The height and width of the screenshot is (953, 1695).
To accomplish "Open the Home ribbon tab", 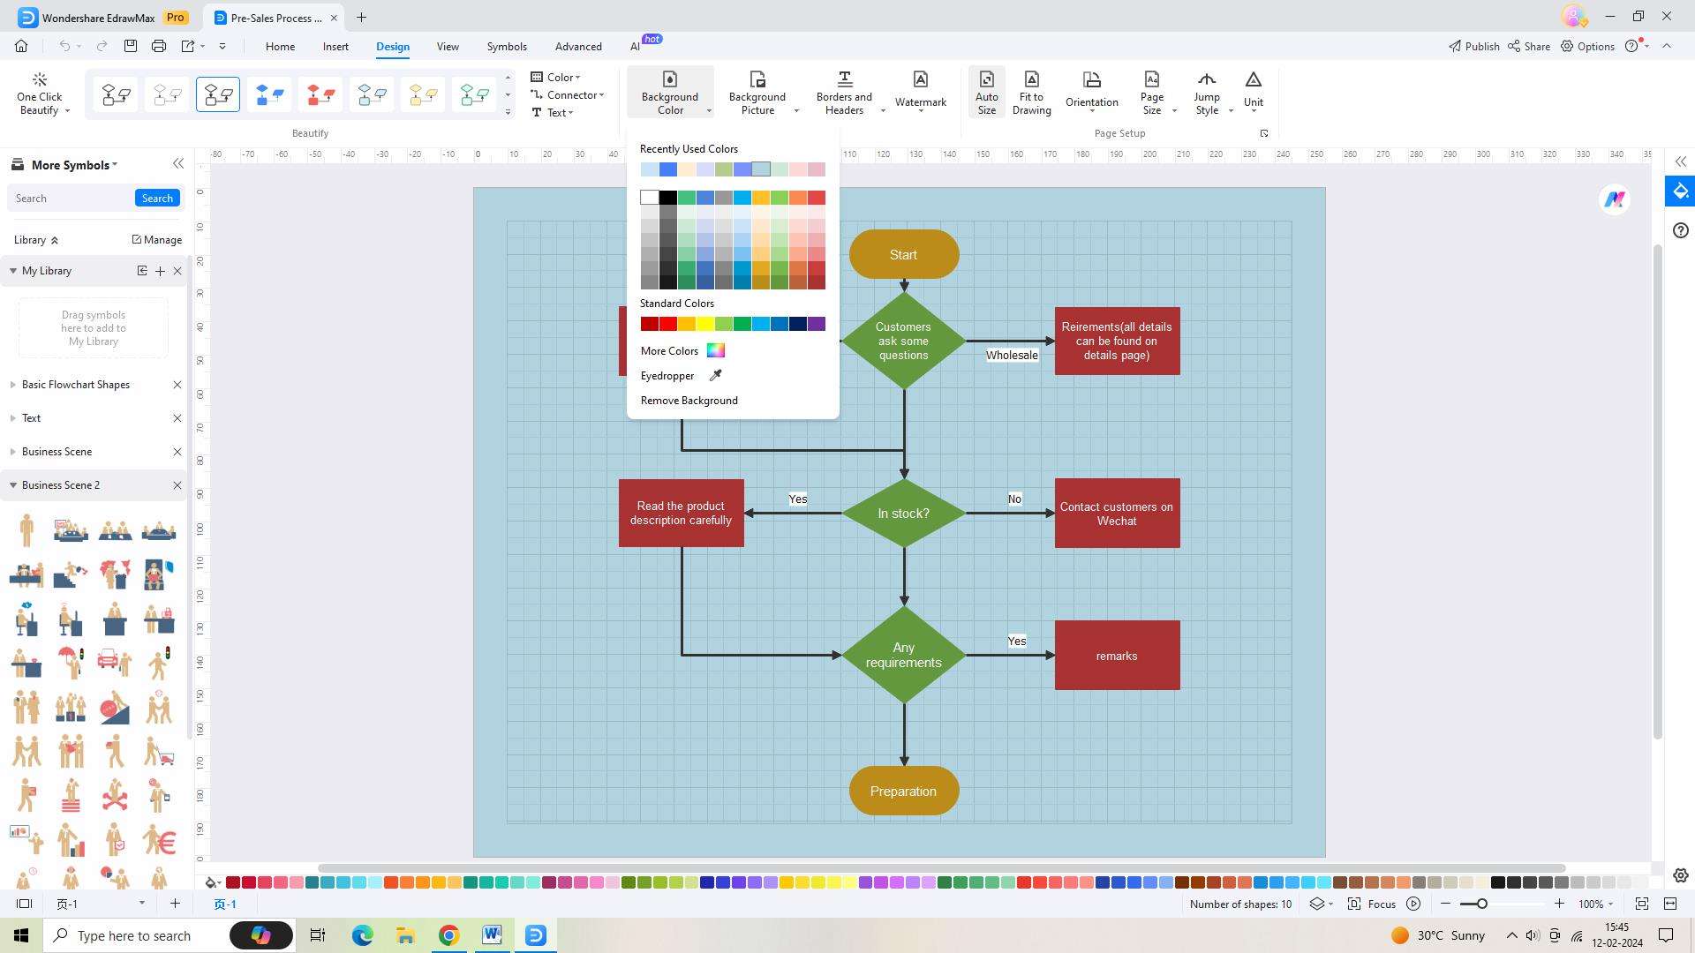I will point(280,46).
